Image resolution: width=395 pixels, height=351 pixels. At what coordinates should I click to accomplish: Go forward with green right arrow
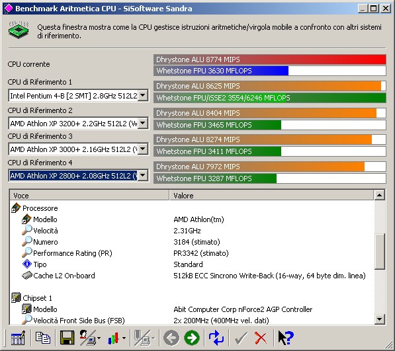[192, 338]
